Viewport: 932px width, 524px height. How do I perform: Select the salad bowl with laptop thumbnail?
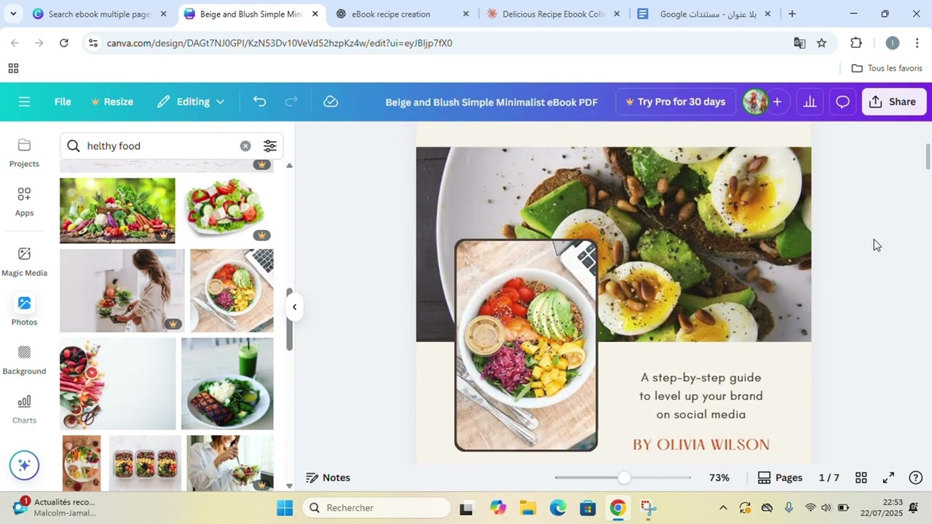click(x=232, y=290)
